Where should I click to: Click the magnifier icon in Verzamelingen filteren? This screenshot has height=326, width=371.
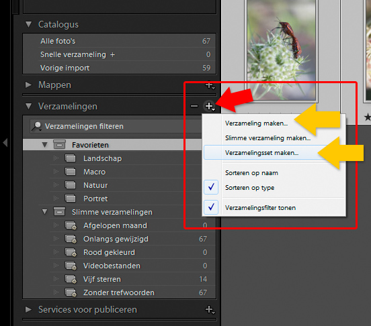pos(37,126)
